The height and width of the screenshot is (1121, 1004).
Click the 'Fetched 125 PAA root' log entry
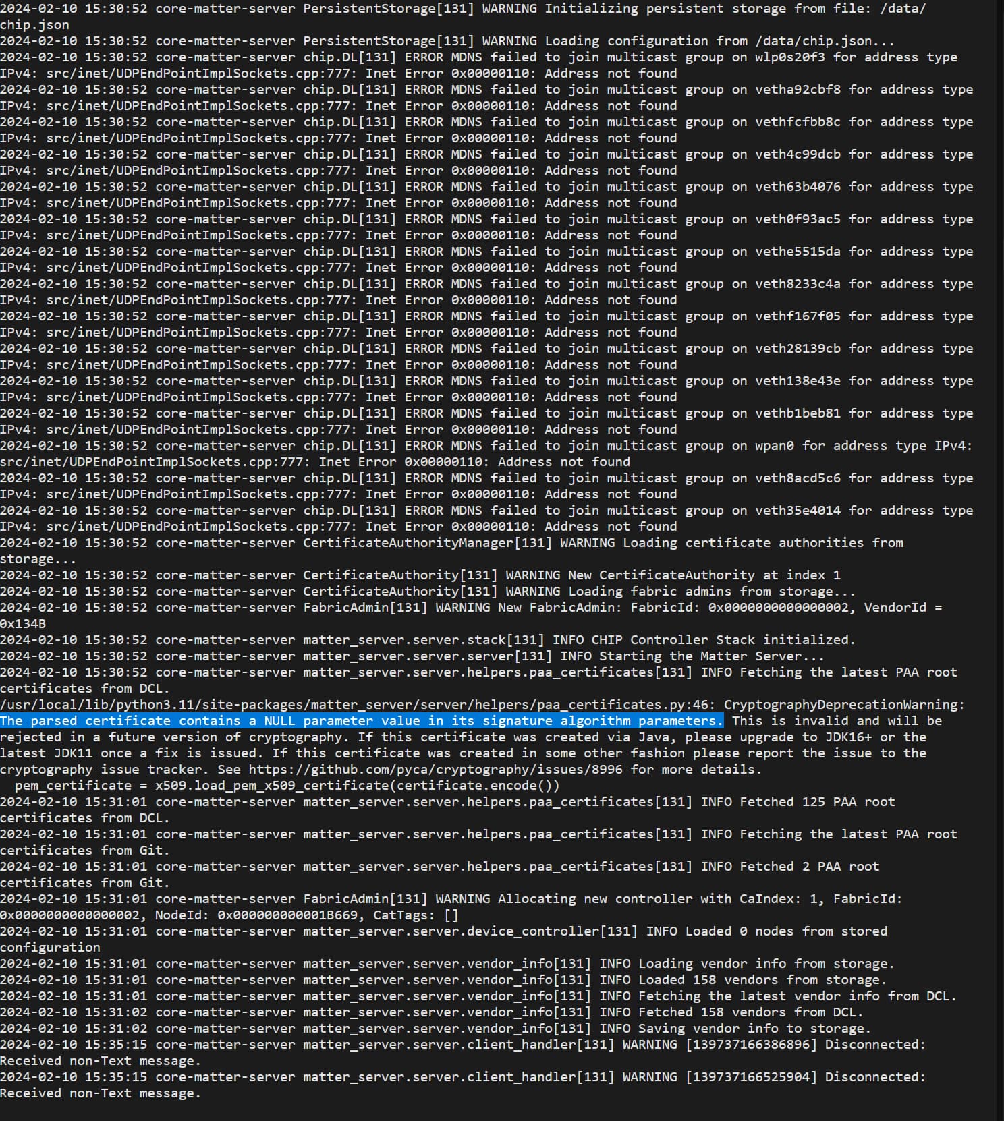click(817, 801)
